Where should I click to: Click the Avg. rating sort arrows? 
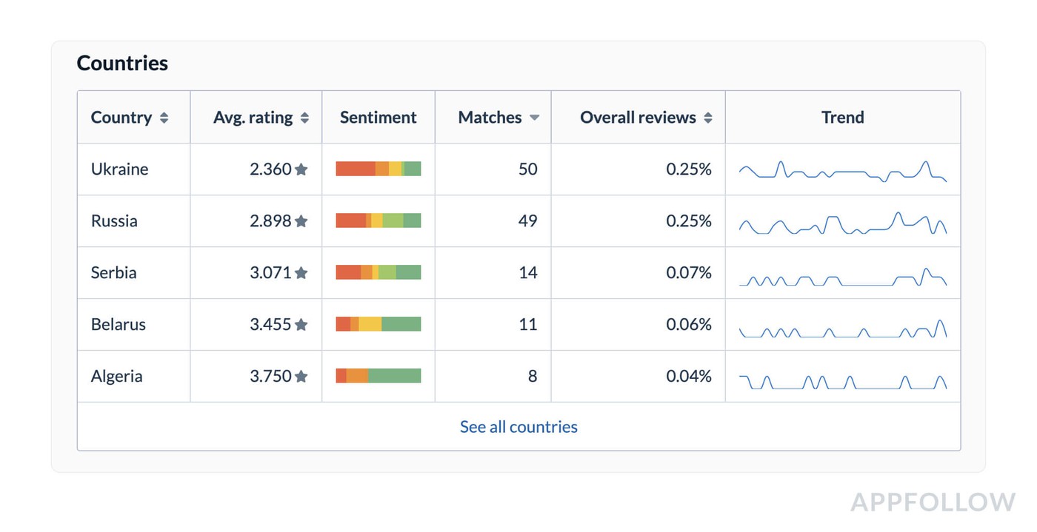[x=304, y=118]
